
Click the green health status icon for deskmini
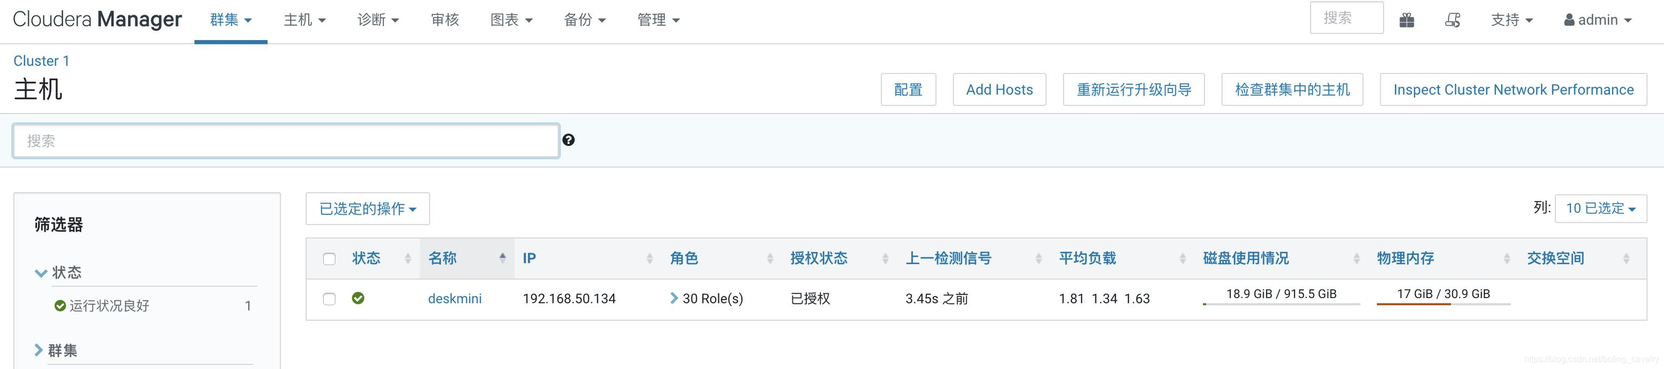point(358,298)
